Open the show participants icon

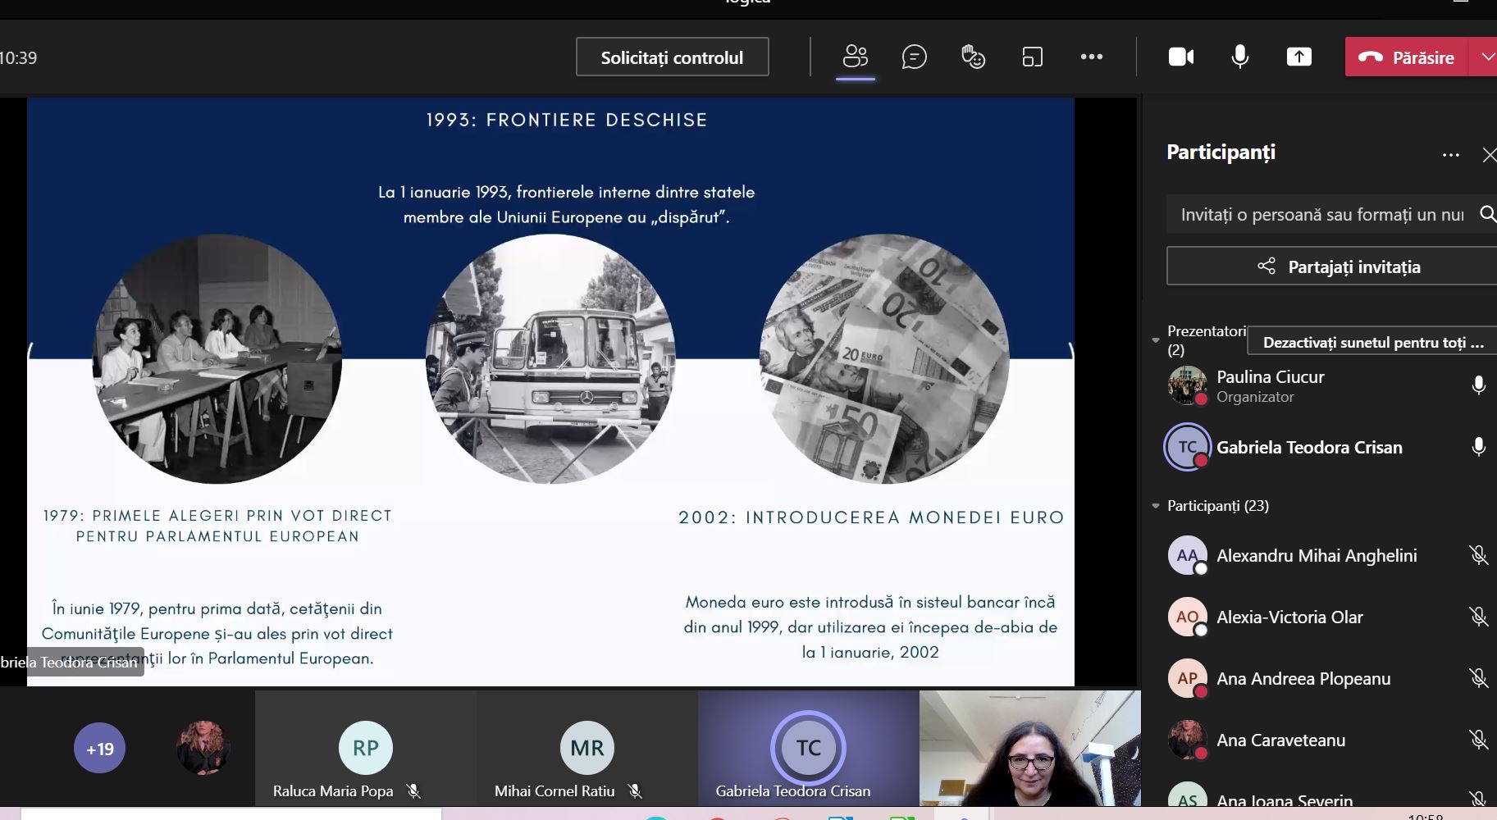point(855,57)
